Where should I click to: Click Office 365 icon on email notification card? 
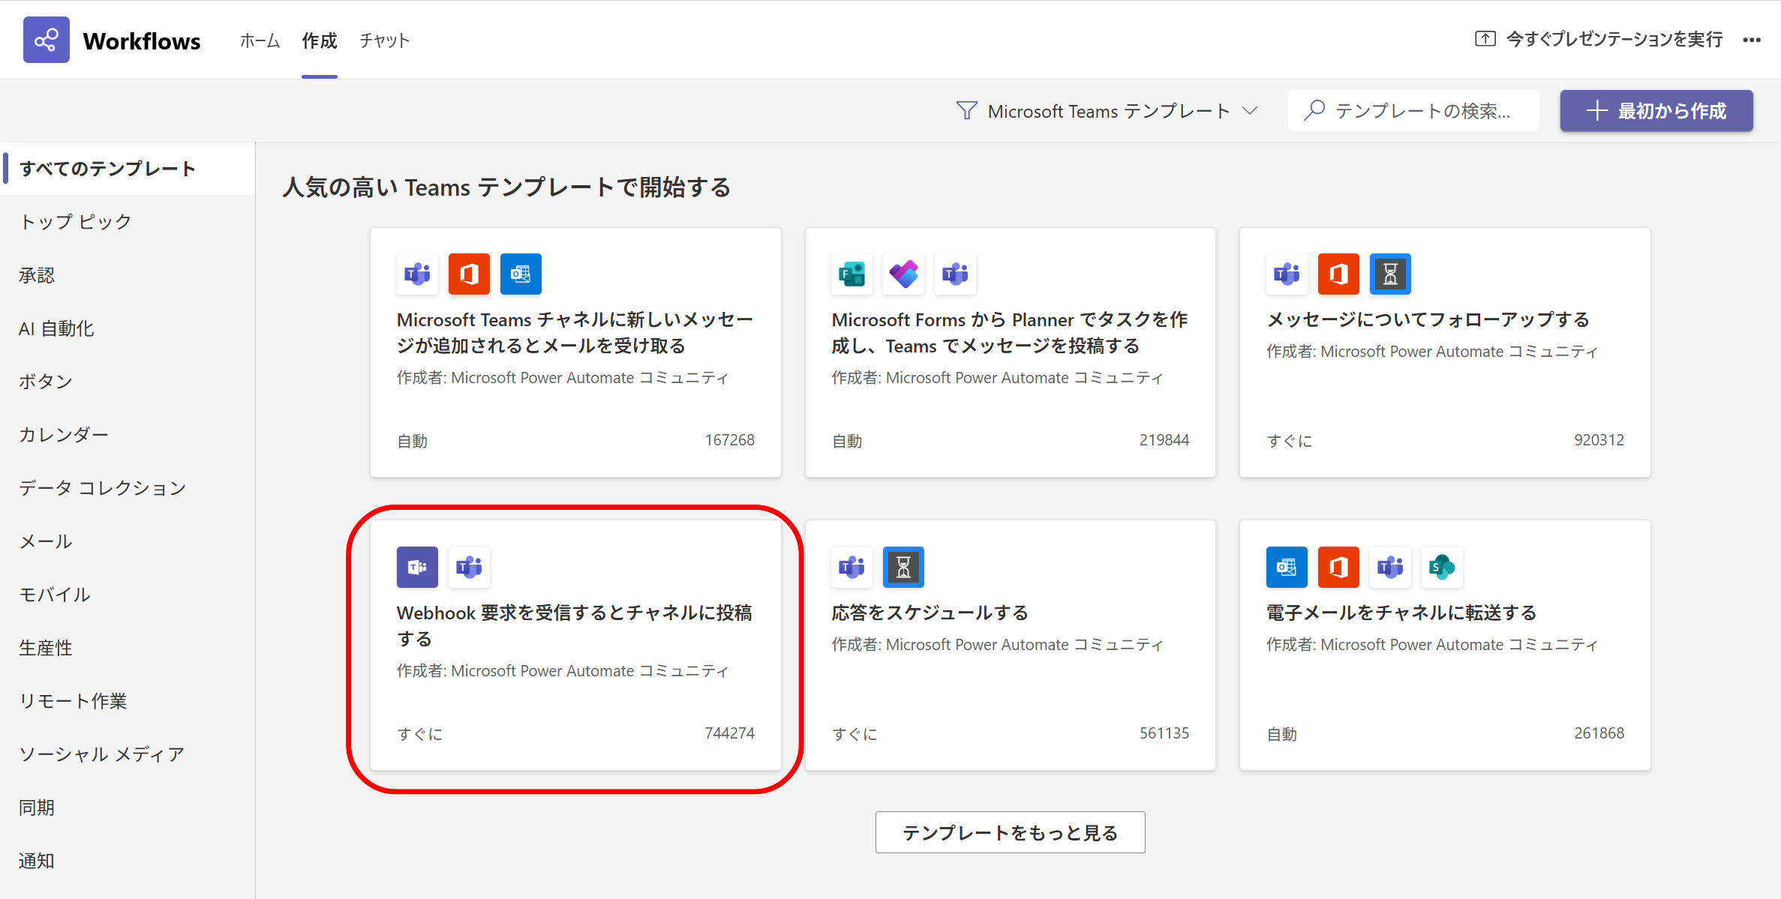[469, 274]
